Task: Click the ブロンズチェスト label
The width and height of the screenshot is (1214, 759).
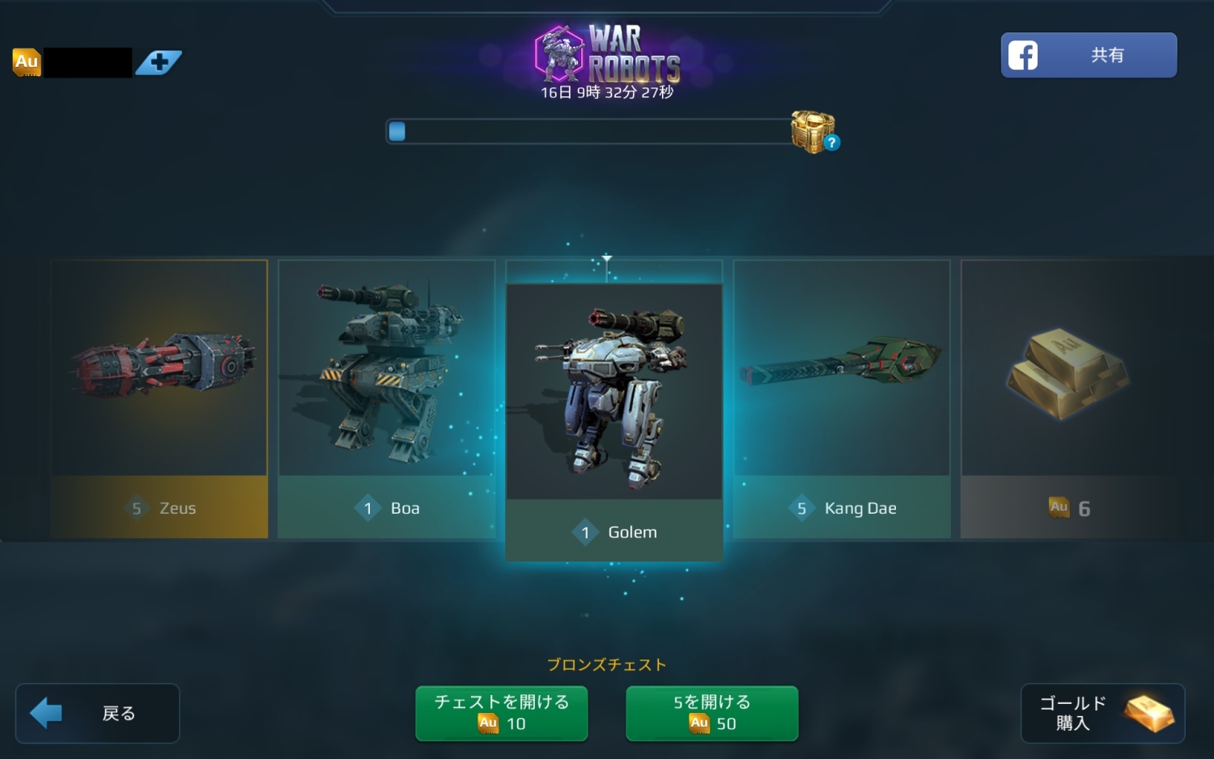Action: click(x=607, y=664)
